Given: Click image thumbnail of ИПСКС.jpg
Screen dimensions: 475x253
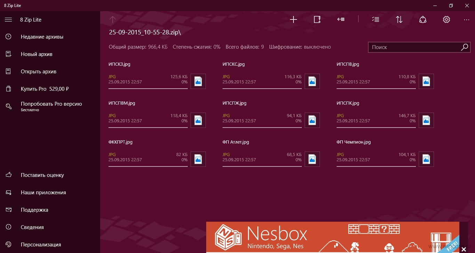Looking at the screenshot, I should point(312,81).
